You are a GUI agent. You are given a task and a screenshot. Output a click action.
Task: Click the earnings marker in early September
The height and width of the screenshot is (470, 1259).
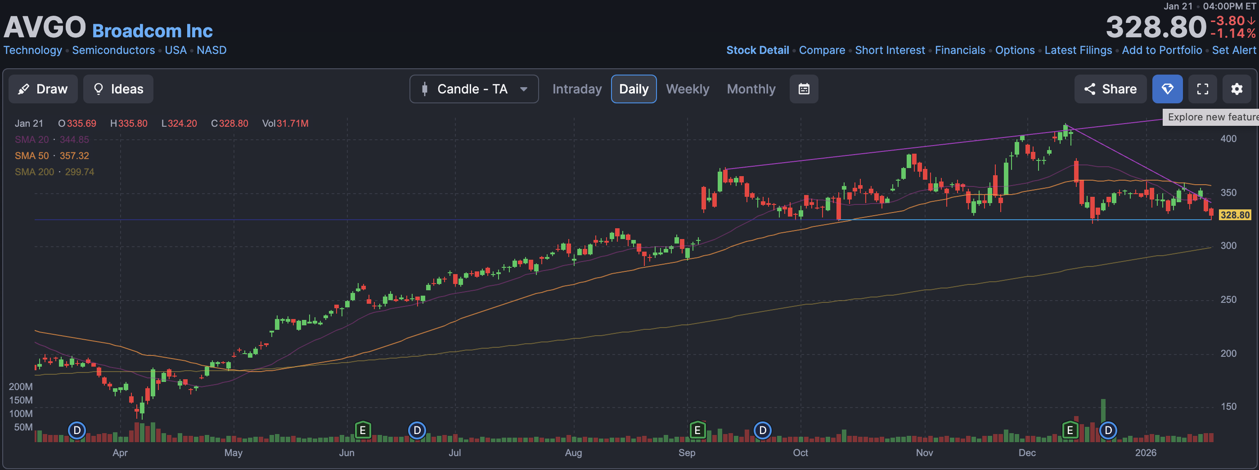[x=697, y=430]
